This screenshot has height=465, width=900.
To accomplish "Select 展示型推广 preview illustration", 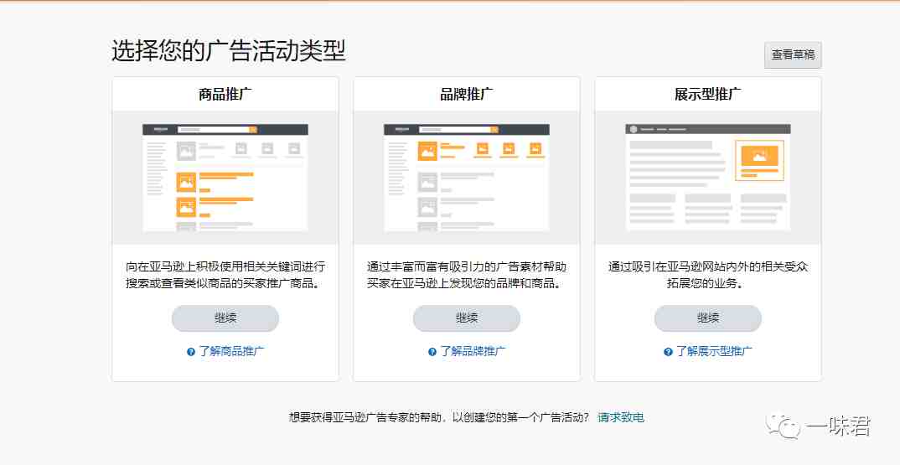I will [708, 178].
